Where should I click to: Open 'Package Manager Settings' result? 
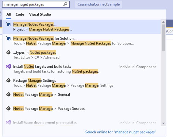(x=82, y=83)
